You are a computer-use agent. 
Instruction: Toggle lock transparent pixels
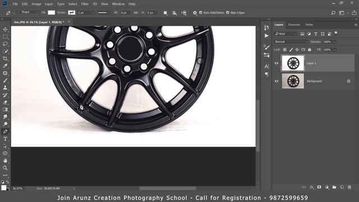point(284,49)
